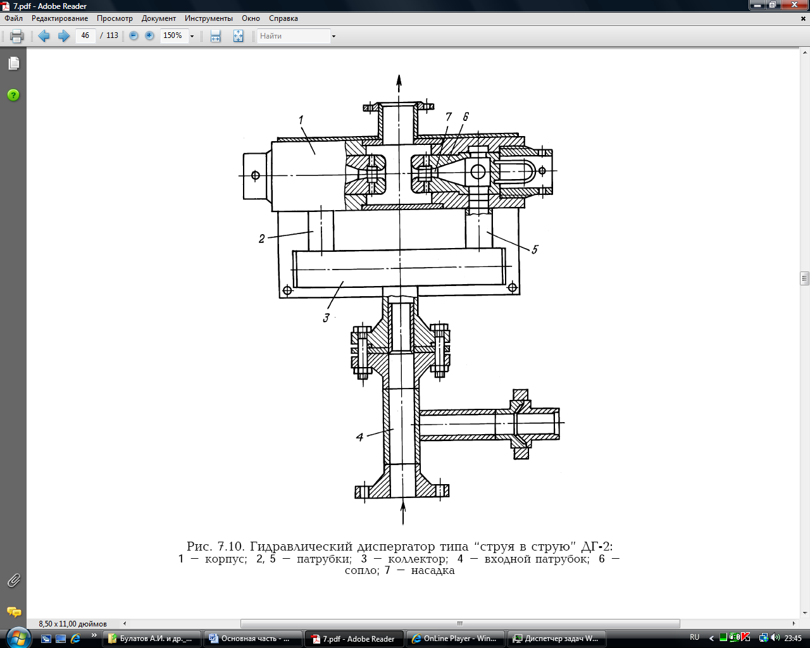Screen dimensions: 810x648
Task: Open the Comments panel icon
Action: [13, 612]
